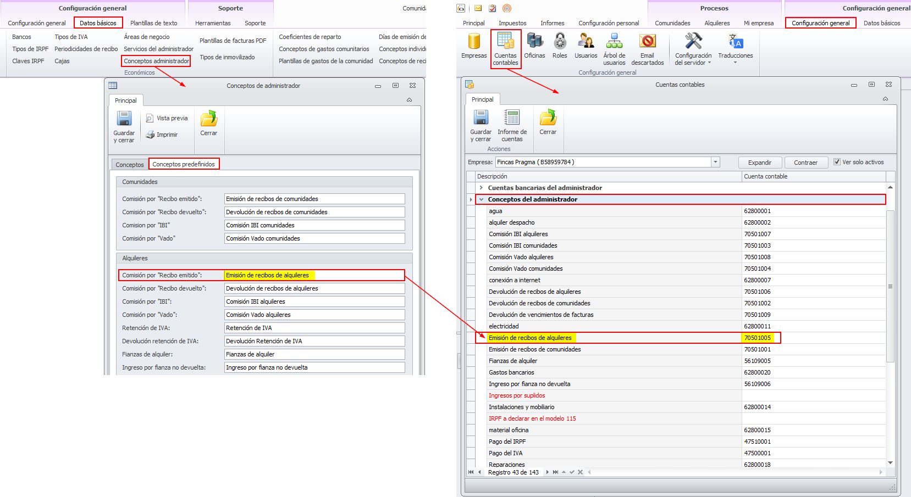911x497 pixels.
Task: Click Guardar y cerrar in Conceptos de administrador
Action: [x=124, y=127]
